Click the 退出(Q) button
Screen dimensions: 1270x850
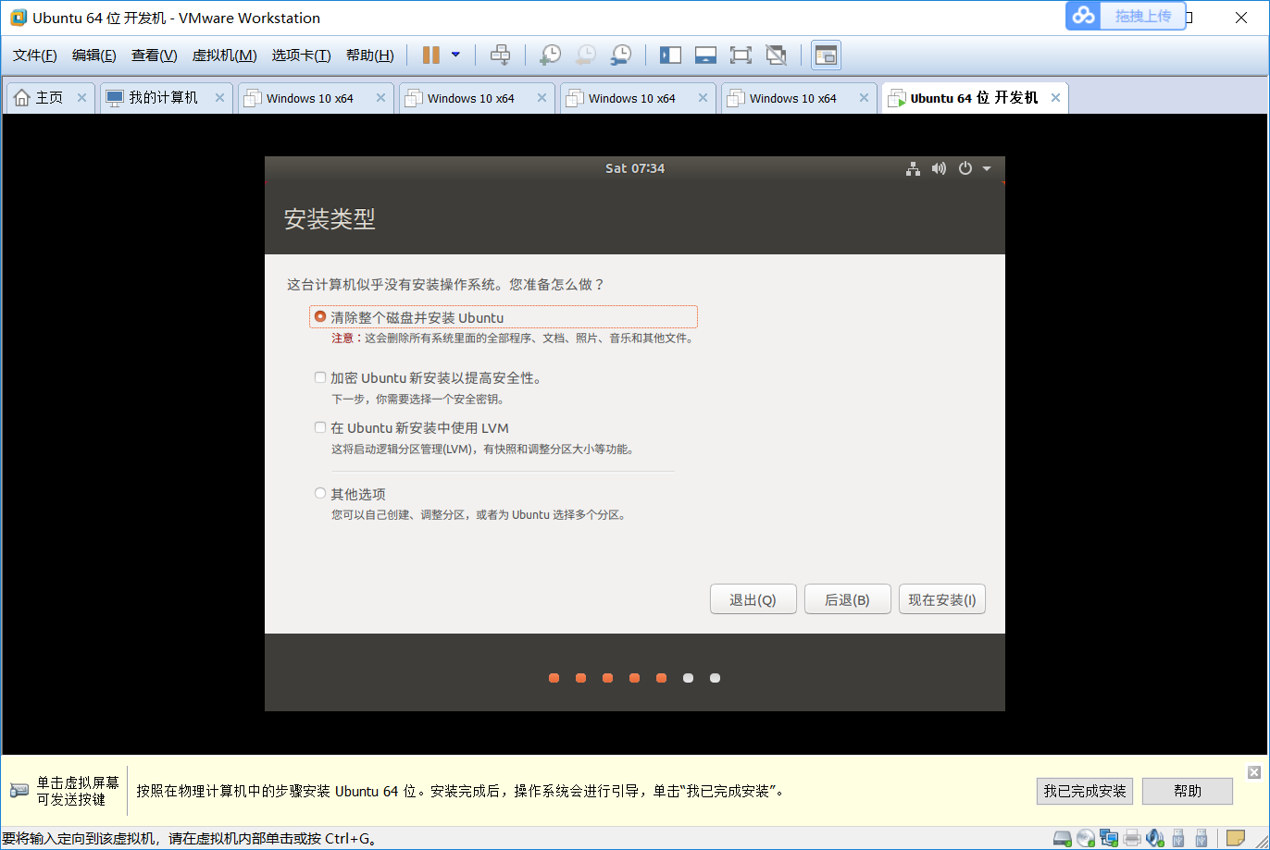coord(753,599)
